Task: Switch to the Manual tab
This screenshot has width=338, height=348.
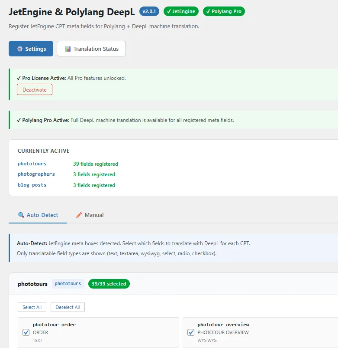Action: point(90,215)
